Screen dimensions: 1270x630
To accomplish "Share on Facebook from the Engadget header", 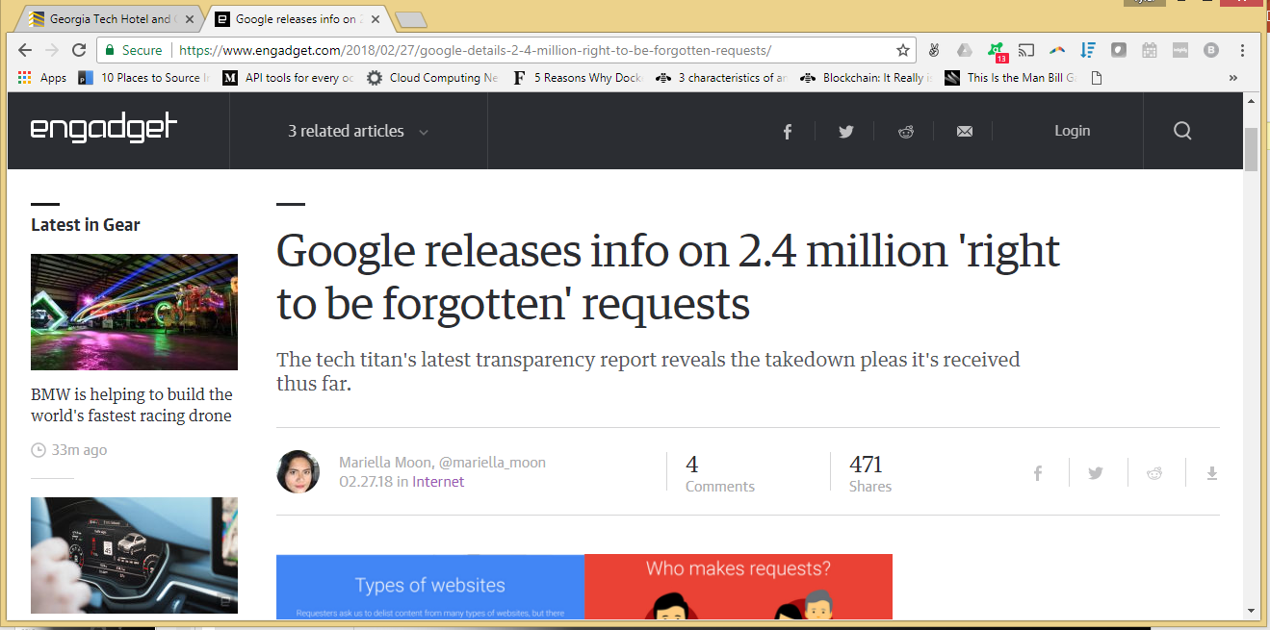I will pyautogui.click(x=787, y=132).
